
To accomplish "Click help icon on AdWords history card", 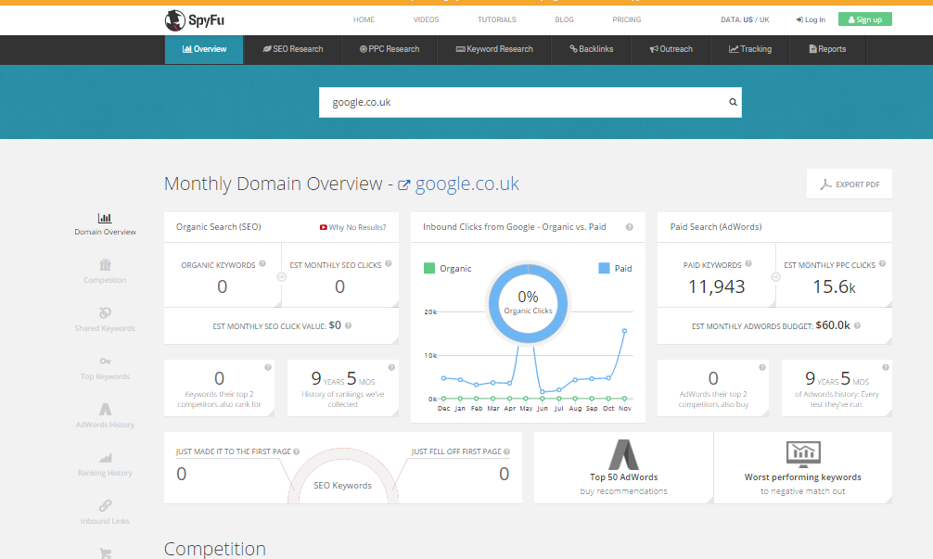I will point(886,367).
